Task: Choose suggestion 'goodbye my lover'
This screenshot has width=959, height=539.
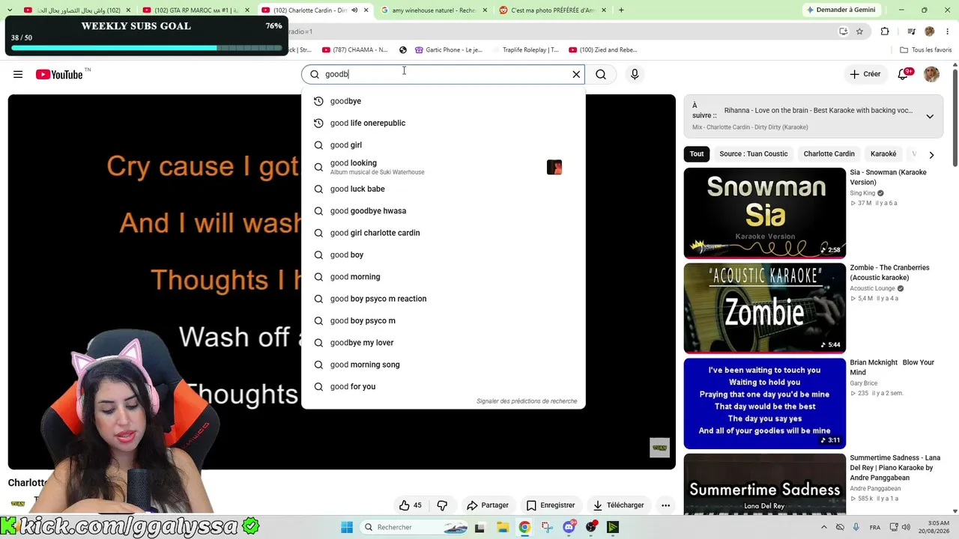Action: click(443, 343)
